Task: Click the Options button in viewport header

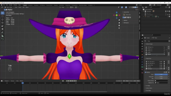Action: pos(137,10)
